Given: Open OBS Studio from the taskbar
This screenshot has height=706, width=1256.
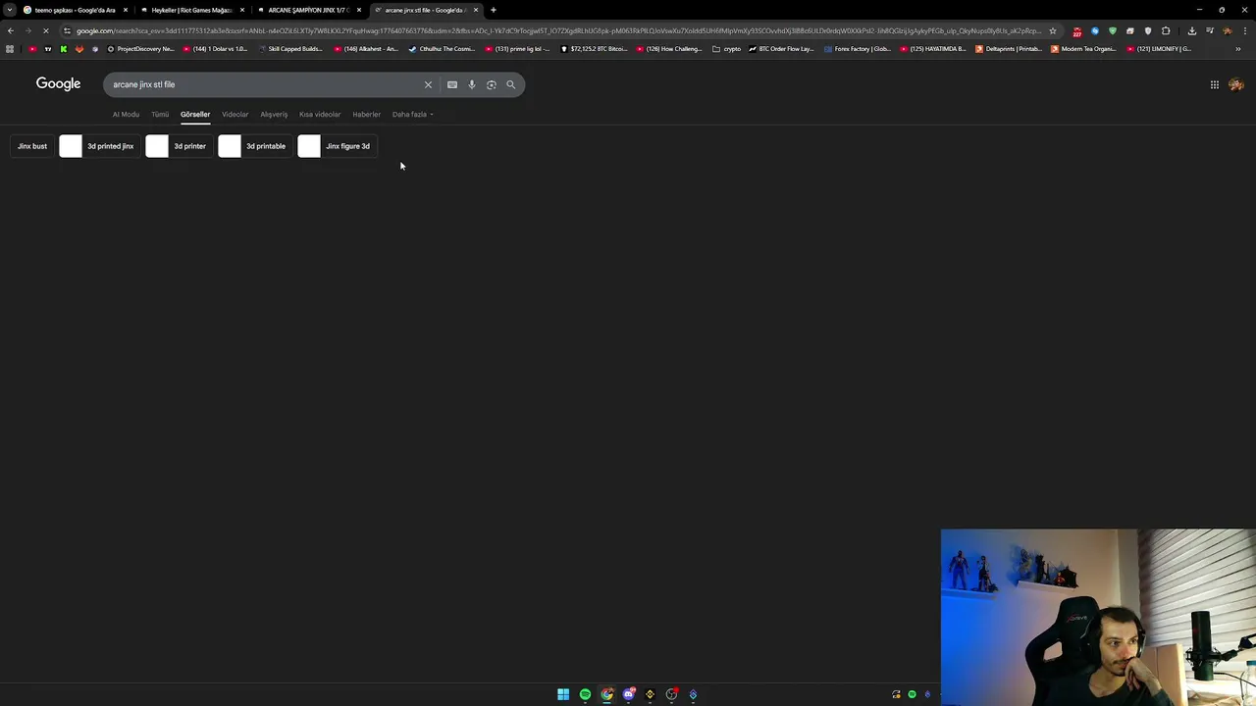Looking at the screenshot, I should click(671, 694).
